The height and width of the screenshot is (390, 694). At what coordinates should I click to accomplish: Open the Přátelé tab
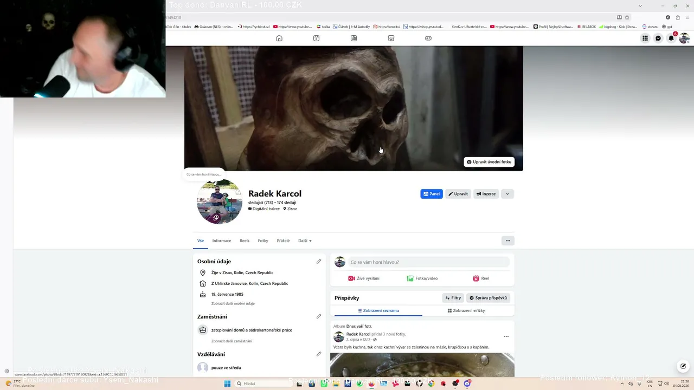(x=283, y=240)
